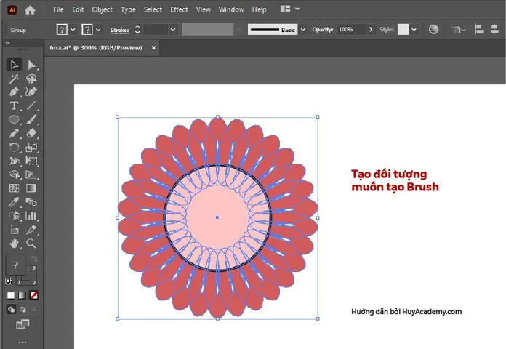Set fill to None
506x349 pixels.
click(34, 295)
